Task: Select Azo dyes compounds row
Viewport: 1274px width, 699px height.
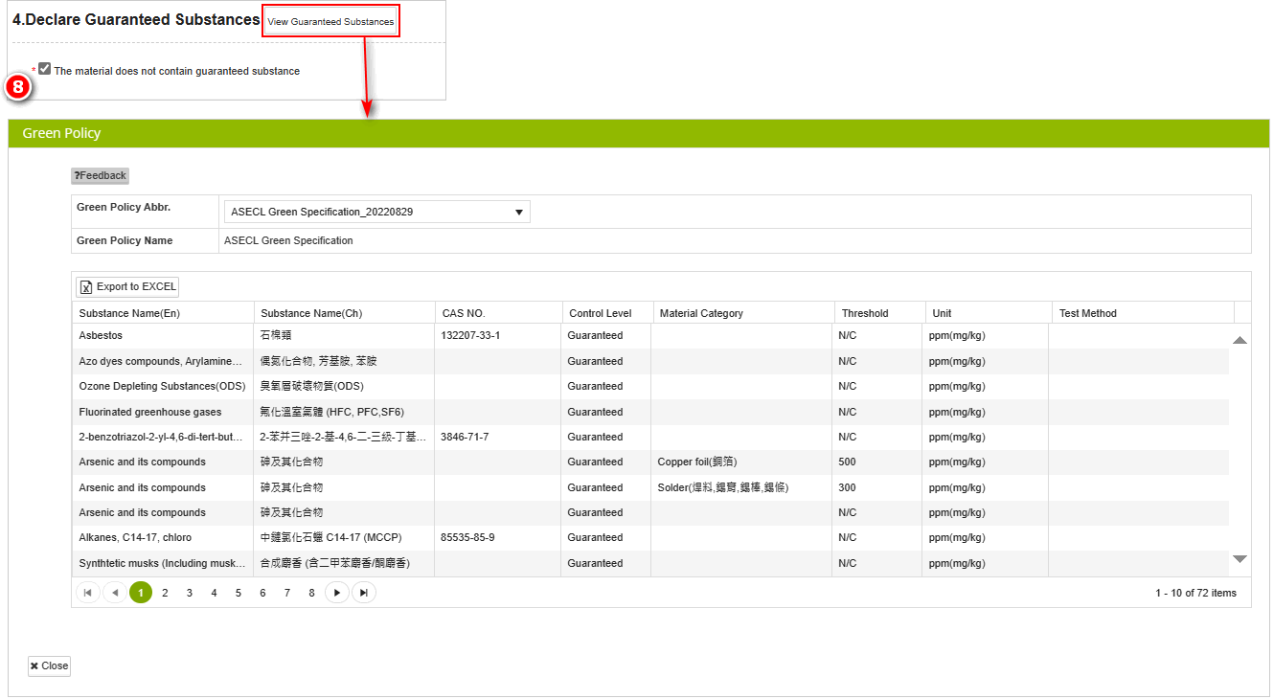Action: (650, 361)
